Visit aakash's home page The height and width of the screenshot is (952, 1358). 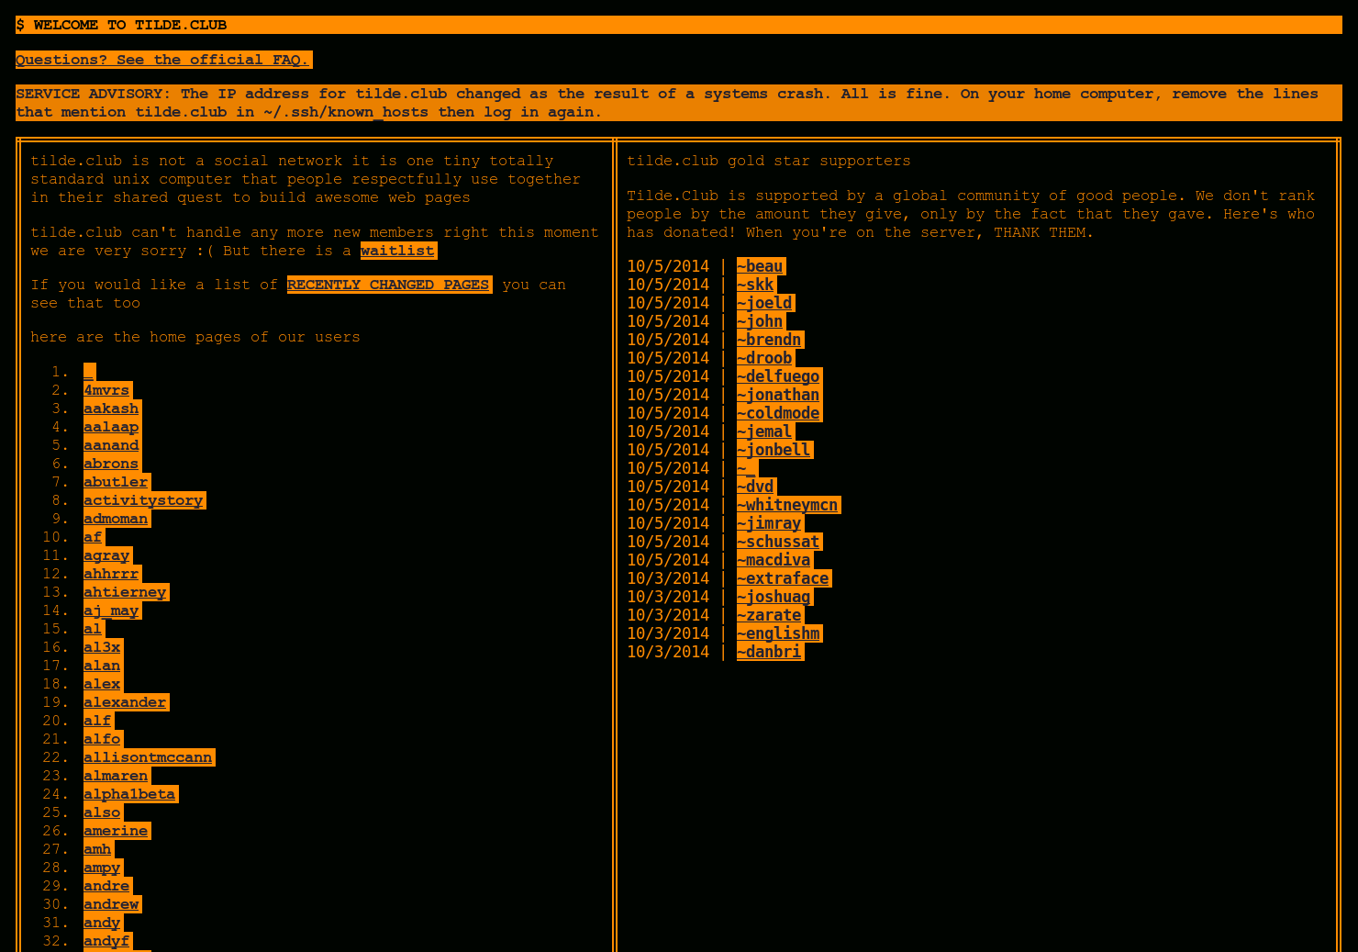(111, 409)
